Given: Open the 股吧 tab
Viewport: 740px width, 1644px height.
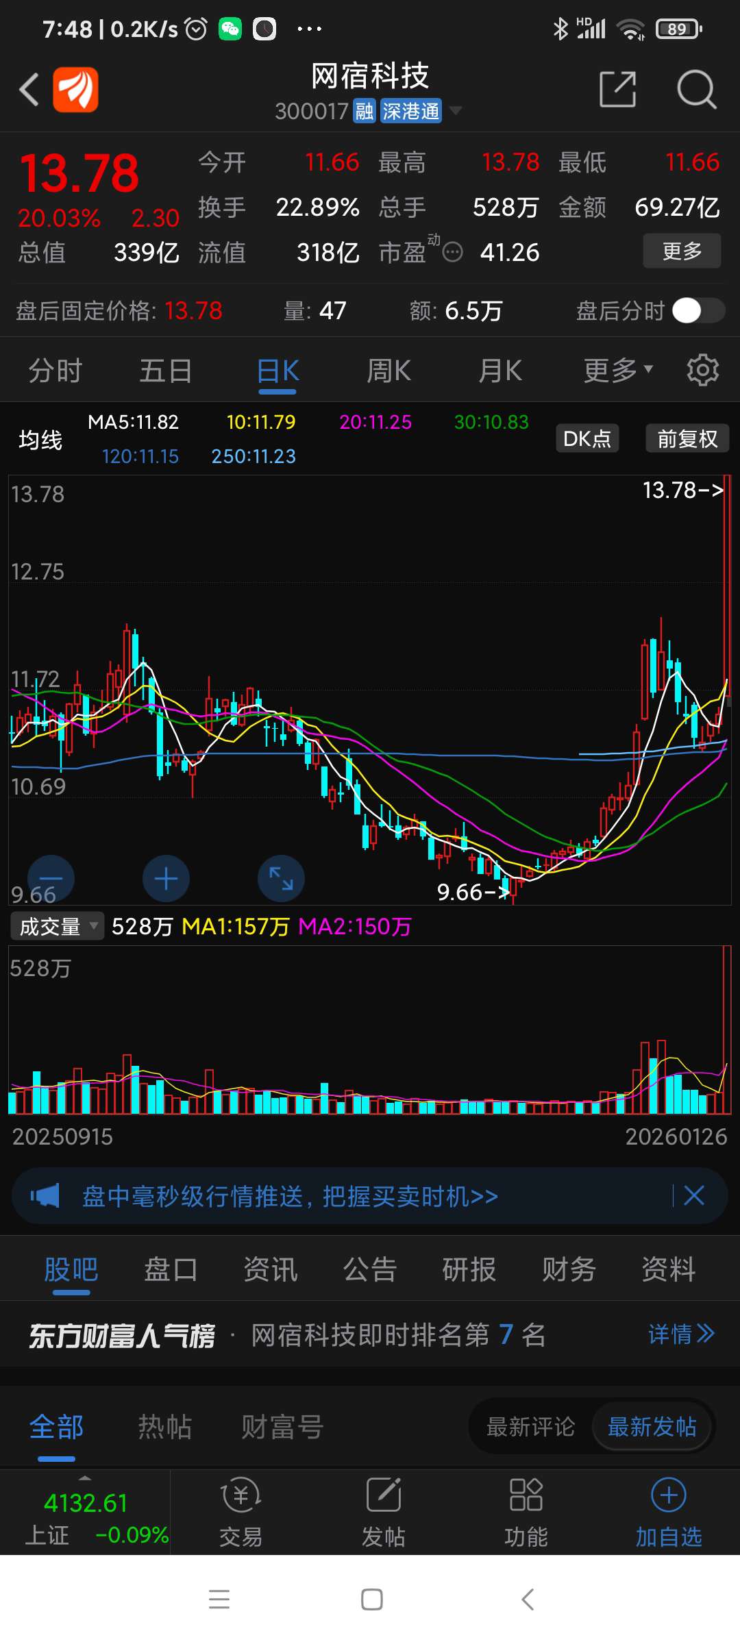Looking at the screenshot, I should pos(71,1269).
